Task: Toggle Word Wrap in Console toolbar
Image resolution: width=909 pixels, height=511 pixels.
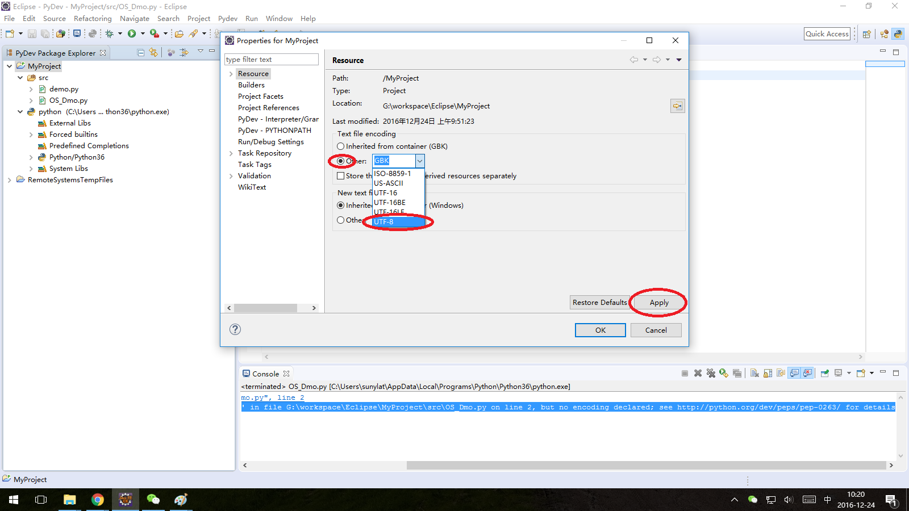Action: coord(781,373)
